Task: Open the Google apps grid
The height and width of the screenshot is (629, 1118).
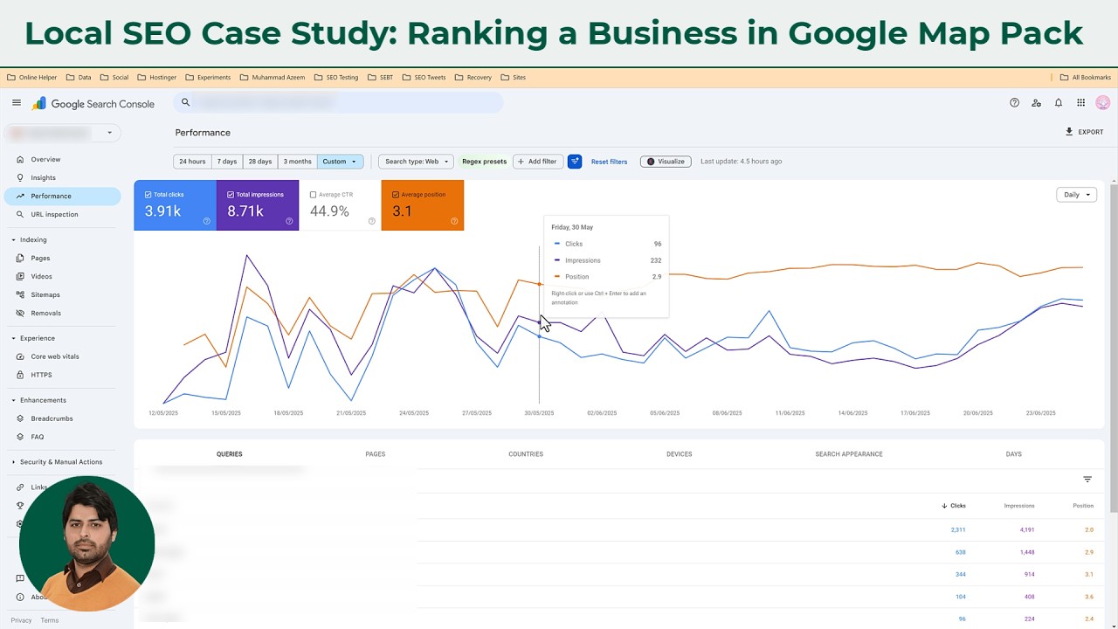Action: (x=1080, y=103)
